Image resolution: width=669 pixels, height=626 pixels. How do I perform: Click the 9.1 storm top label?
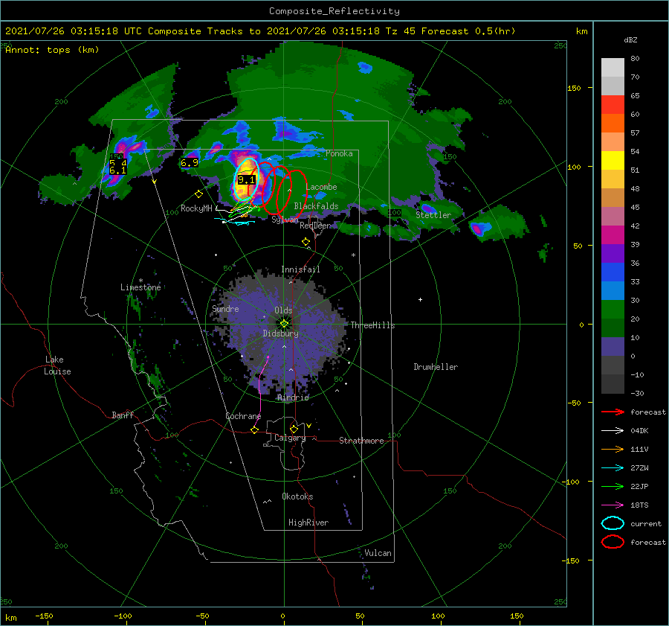tap(246, 180)
